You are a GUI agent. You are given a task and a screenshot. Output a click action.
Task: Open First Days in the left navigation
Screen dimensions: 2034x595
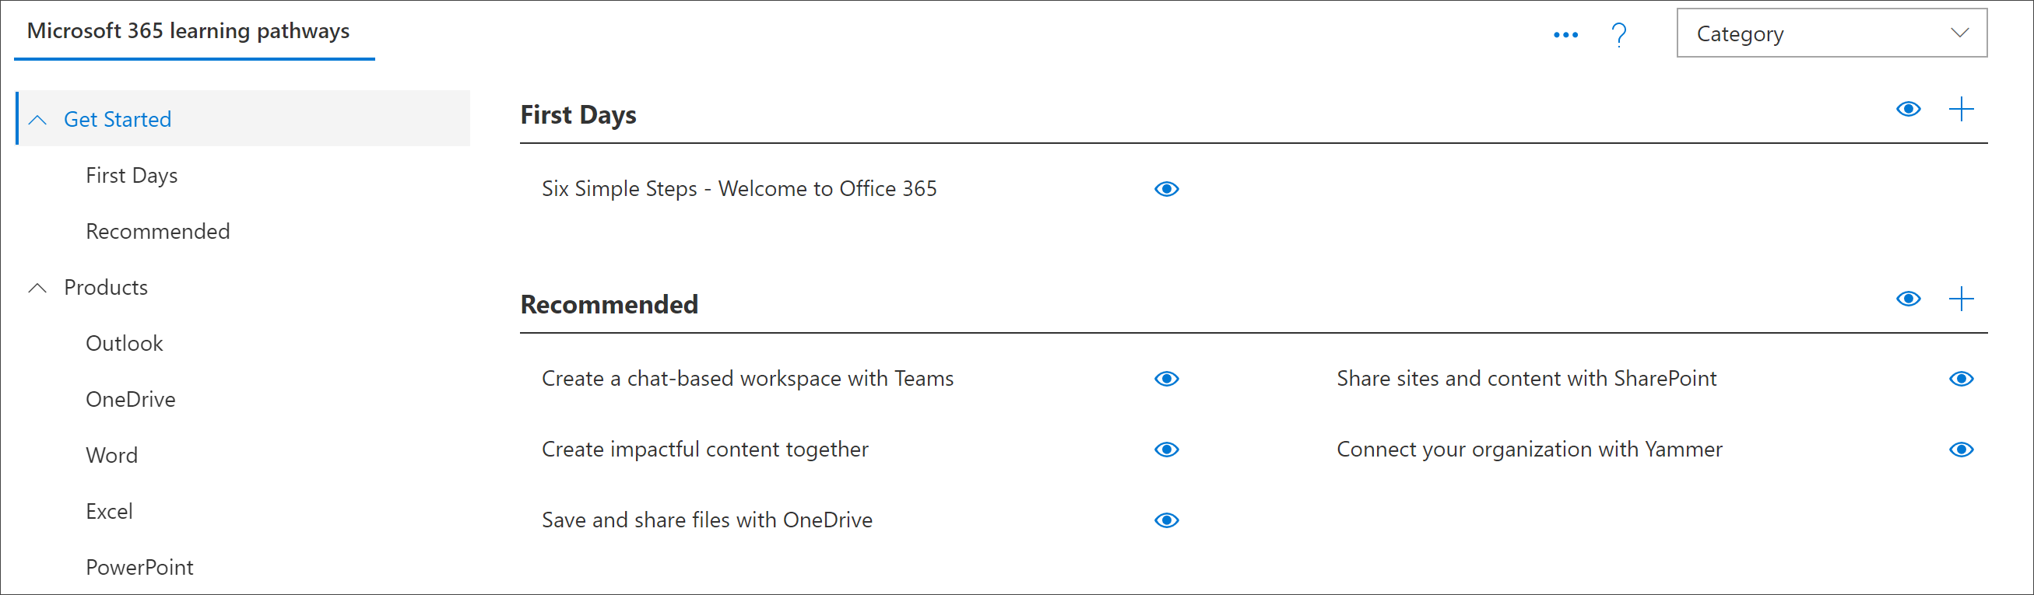(x=131, y=175)
